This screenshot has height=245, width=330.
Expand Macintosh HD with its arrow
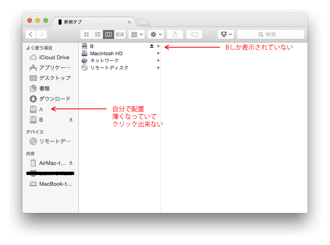159,53
